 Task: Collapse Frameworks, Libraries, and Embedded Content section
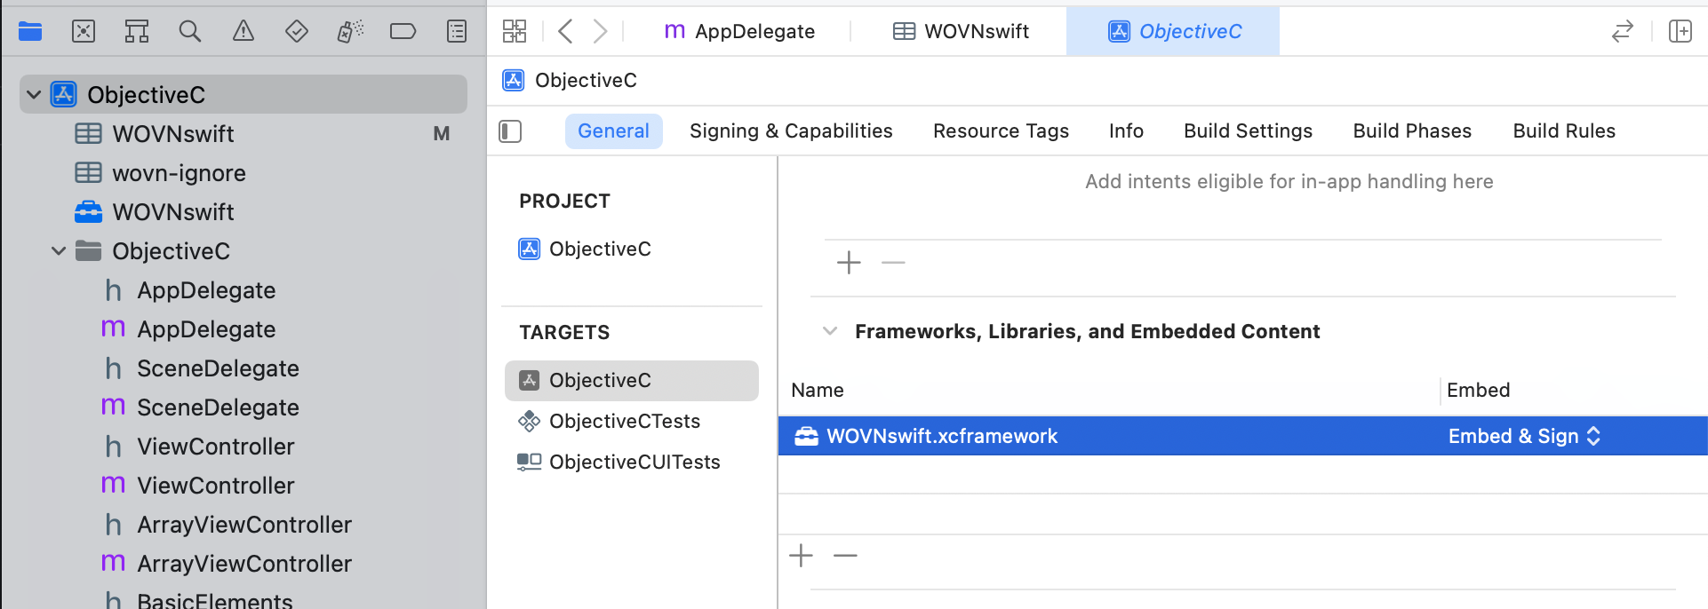(x=830, y=331)
